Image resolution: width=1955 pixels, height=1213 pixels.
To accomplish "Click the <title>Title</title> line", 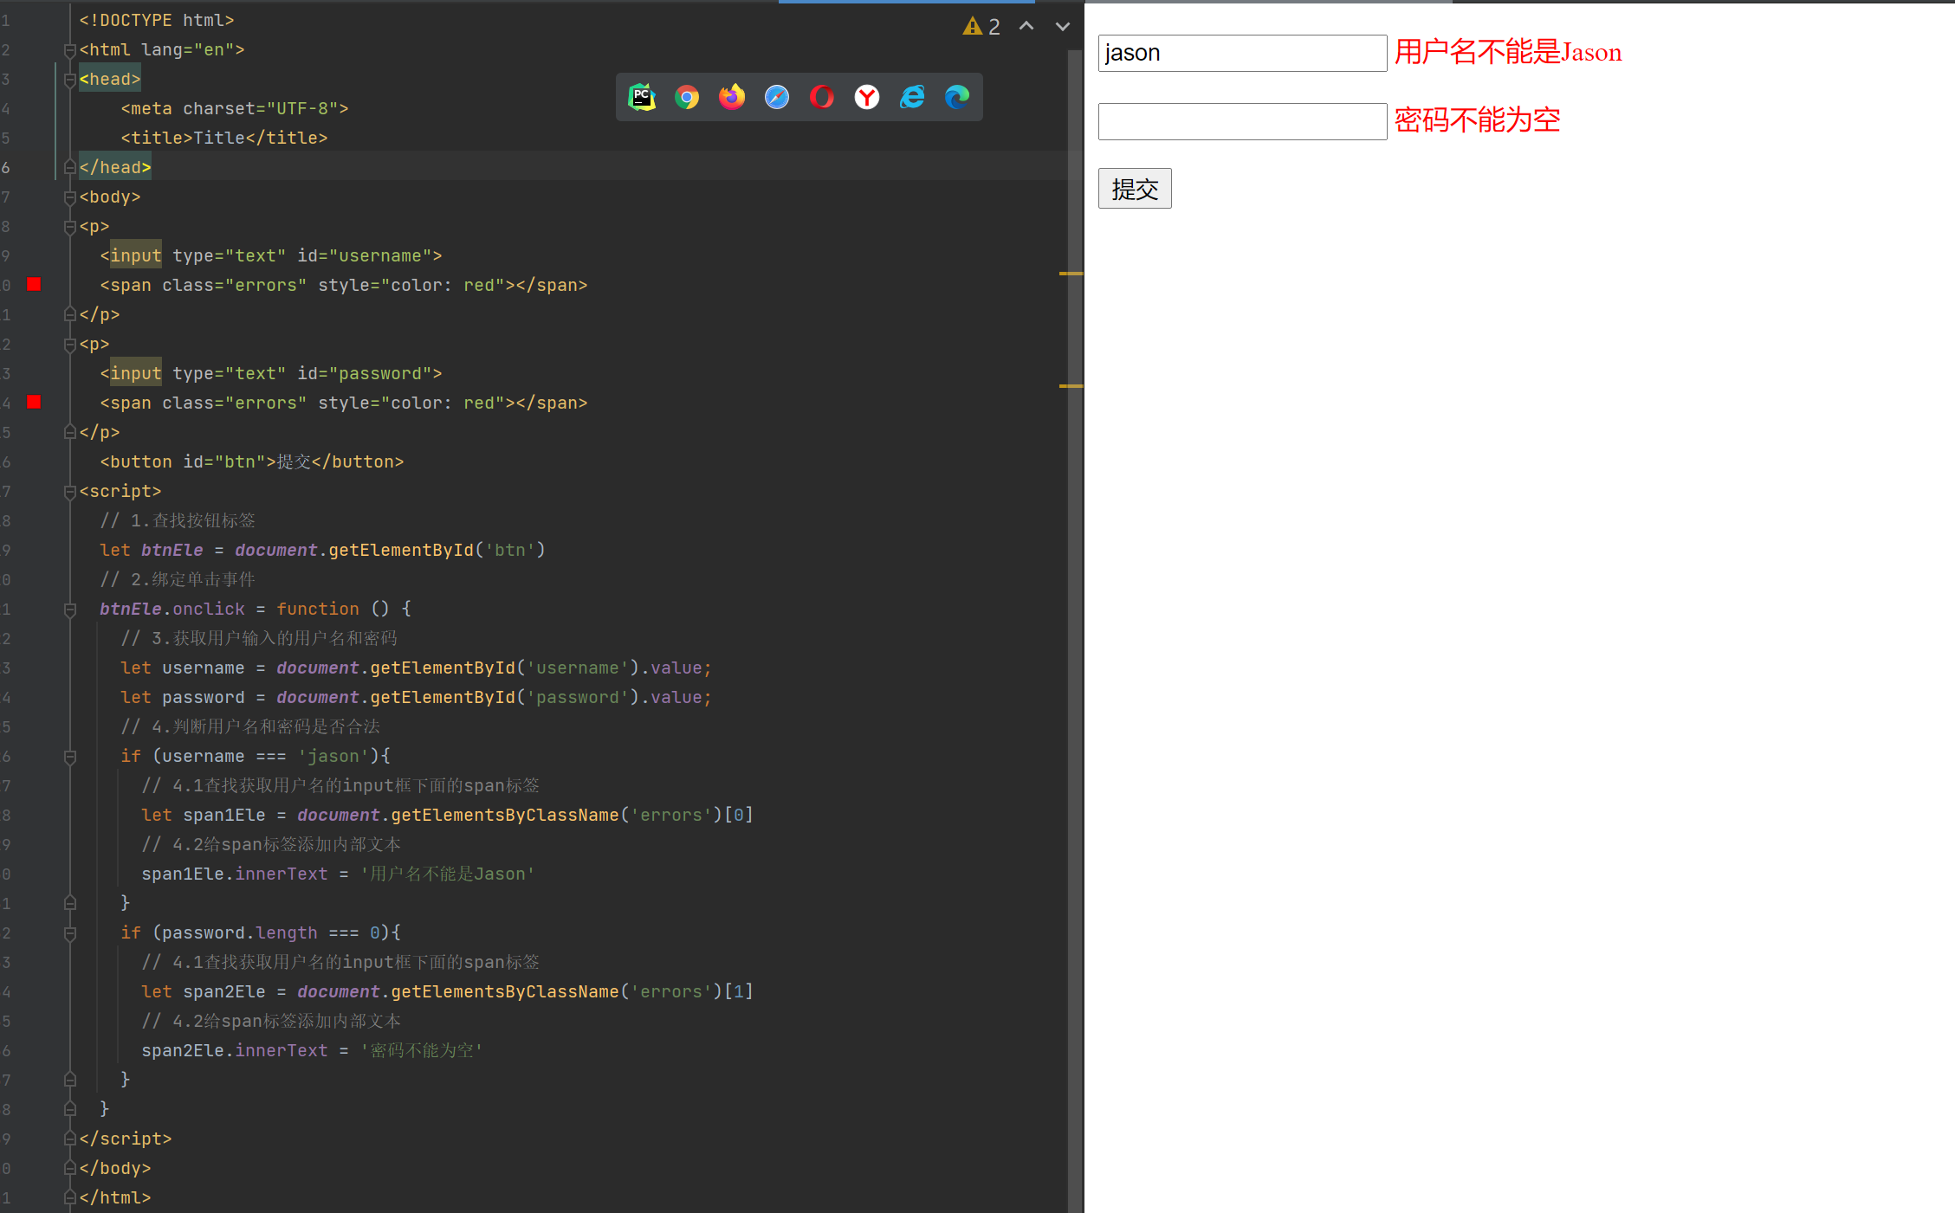I will tap(224, 138).
